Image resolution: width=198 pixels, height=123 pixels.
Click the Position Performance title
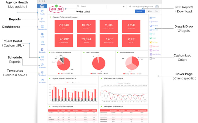[127, 53]
